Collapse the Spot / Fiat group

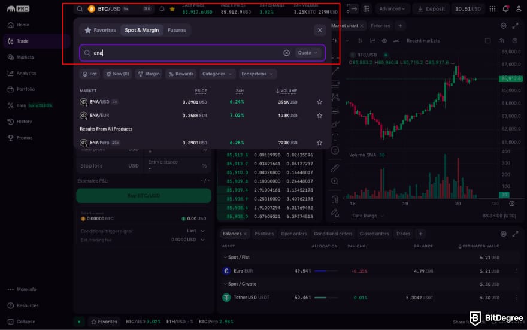[225, 257]
